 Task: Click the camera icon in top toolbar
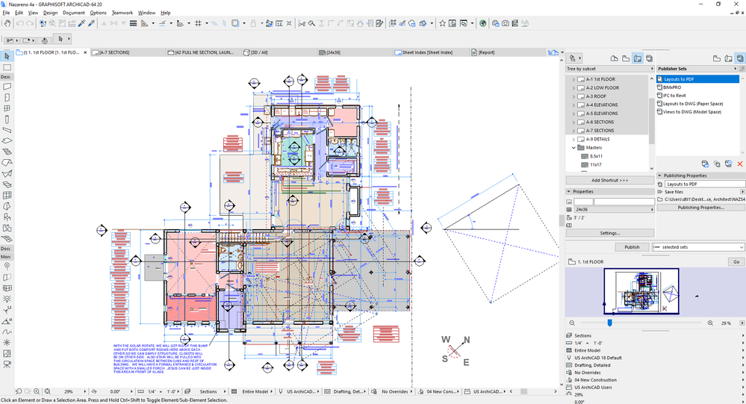coord(506,23)
